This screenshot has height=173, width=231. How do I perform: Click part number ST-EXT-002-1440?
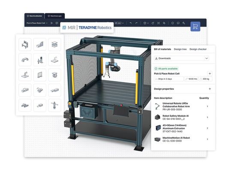click(172, 131)
